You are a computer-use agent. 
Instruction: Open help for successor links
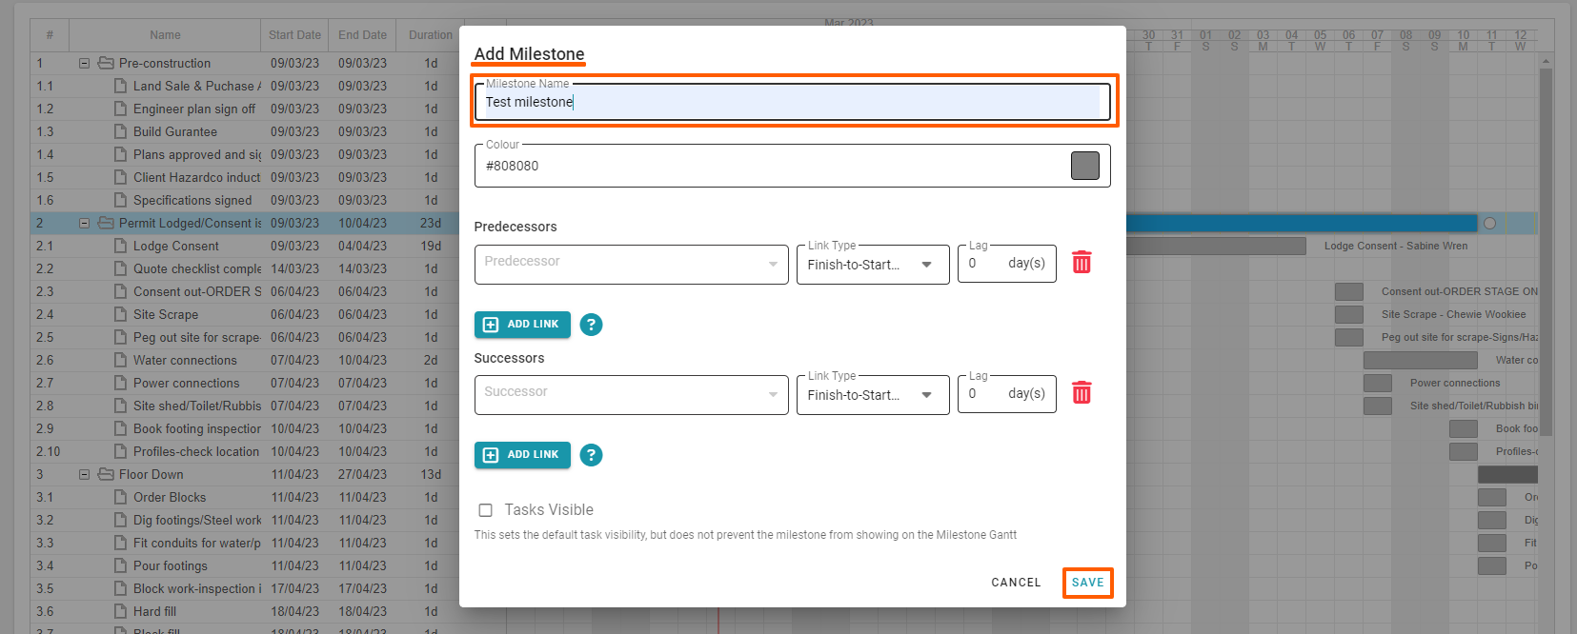tap(591, 455)
